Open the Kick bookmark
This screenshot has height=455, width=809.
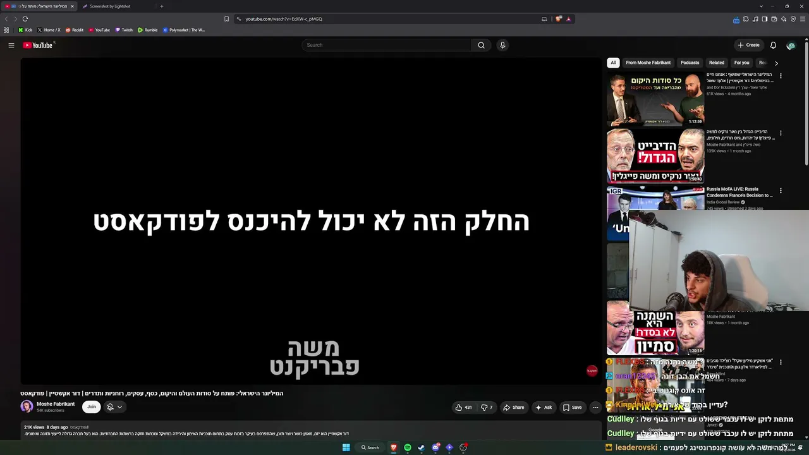(25, 30)
